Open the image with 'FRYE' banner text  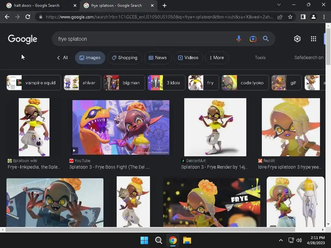[x=211, y=203]
